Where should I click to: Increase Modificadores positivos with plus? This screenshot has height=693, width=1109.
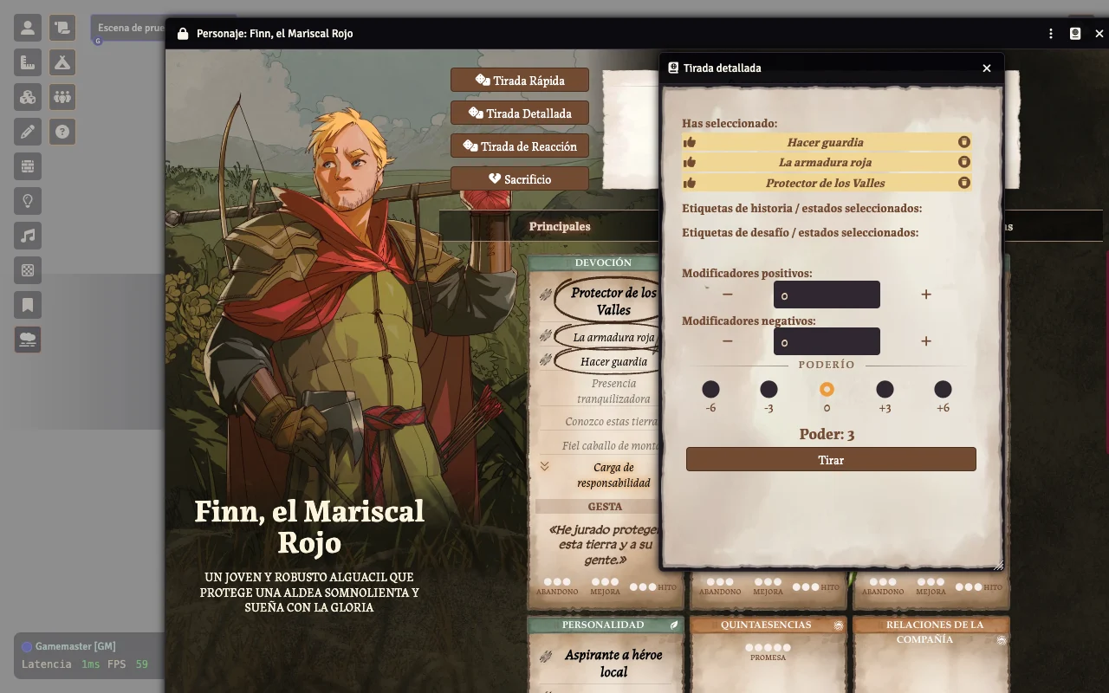tap(926, 295)
